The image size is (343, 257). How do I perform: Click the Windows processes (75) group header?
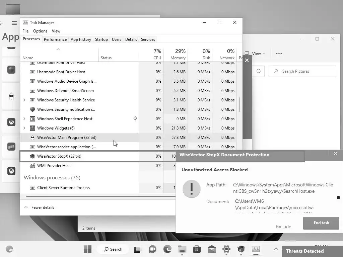click(x=52, y=177)
